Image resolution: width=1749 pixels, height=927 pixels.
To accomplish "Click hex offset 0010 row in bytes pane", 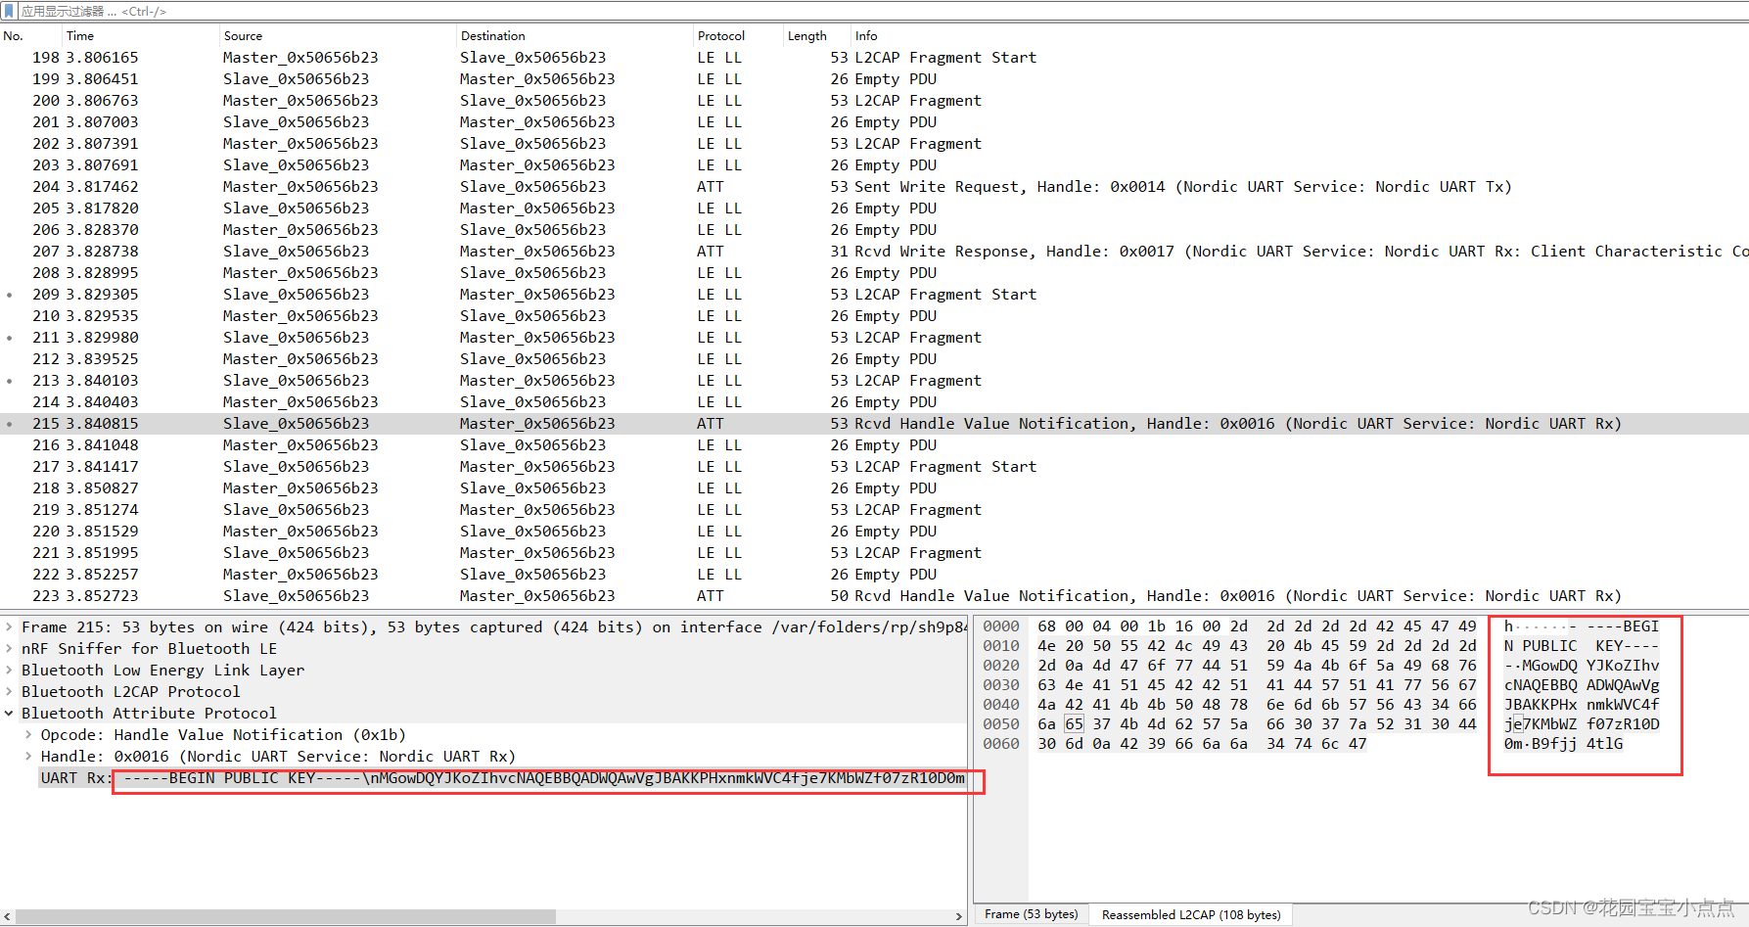I will [1001, 646].
